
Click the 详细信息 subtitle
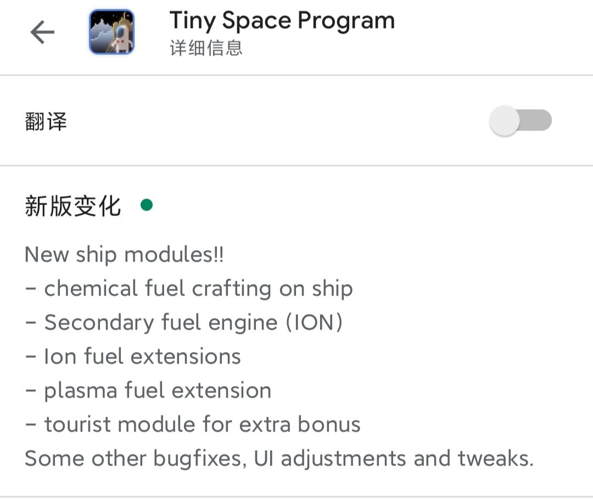tap(206, 48)
